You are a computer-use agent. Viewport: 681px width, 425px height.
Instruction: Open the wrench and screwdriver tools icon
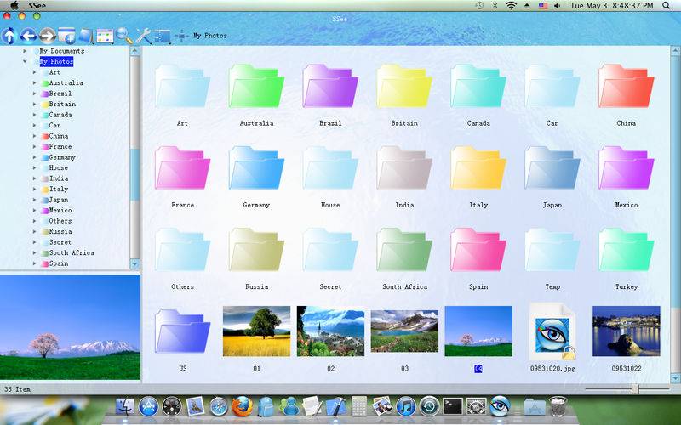(x=143, y=36)
